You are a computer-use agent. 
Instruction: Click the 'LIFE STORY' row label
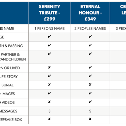click(9, 77)
